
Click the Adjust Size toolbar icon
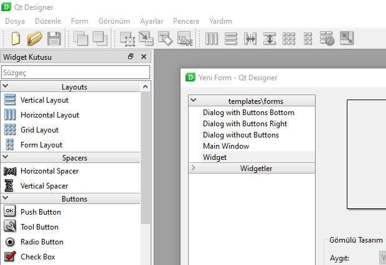347,38
